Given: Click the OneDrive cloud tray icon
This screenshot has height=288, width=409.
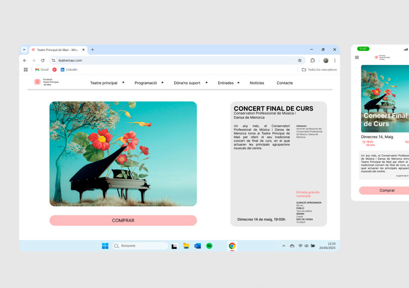Looking at the screenshot, I should (292, 246).
